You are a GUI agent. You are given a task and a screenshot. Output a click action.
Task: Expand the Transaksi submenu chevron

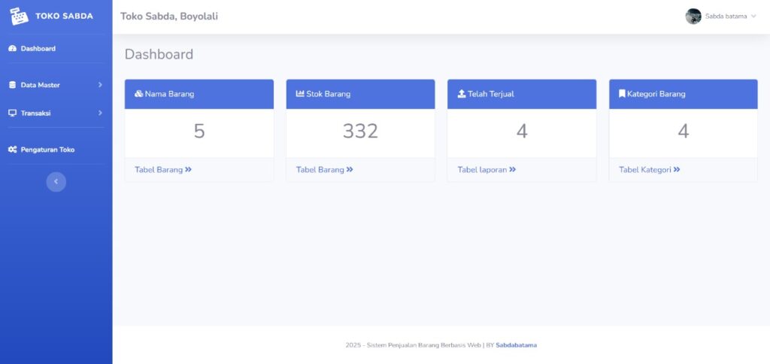pyautogui.click(x=100, y=113)
